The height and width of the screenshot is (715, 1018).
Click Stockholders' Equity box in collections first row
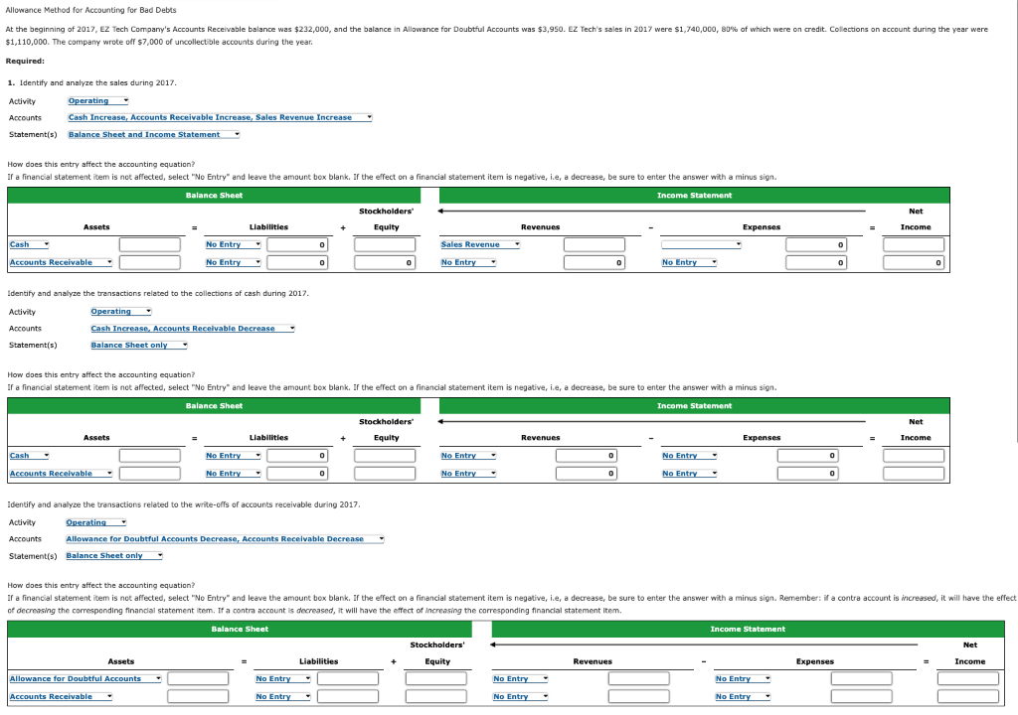pos(385,456)
